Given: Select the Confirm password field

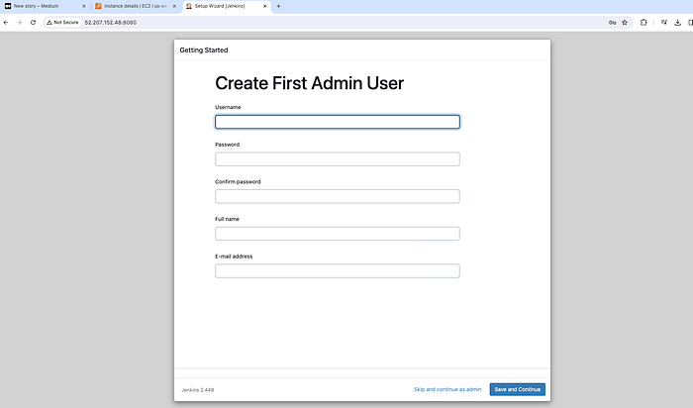Looking at the screenshot, I should pos(338,196).
